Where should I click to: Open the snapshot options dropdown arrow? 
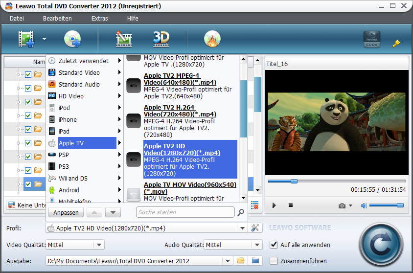(350, 205)
